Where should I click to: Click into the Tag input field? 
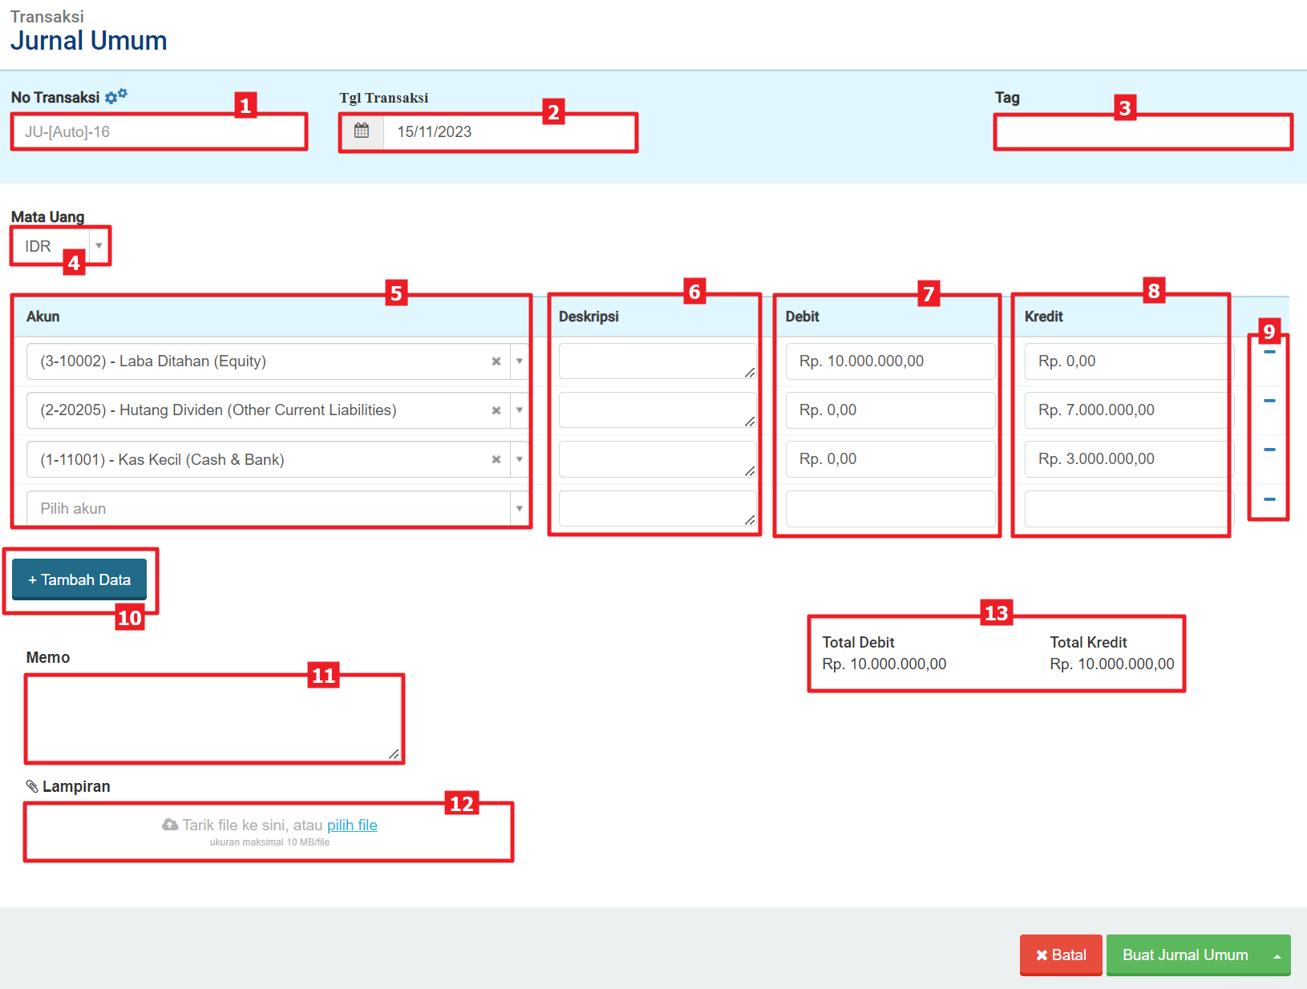[1143, 132]
